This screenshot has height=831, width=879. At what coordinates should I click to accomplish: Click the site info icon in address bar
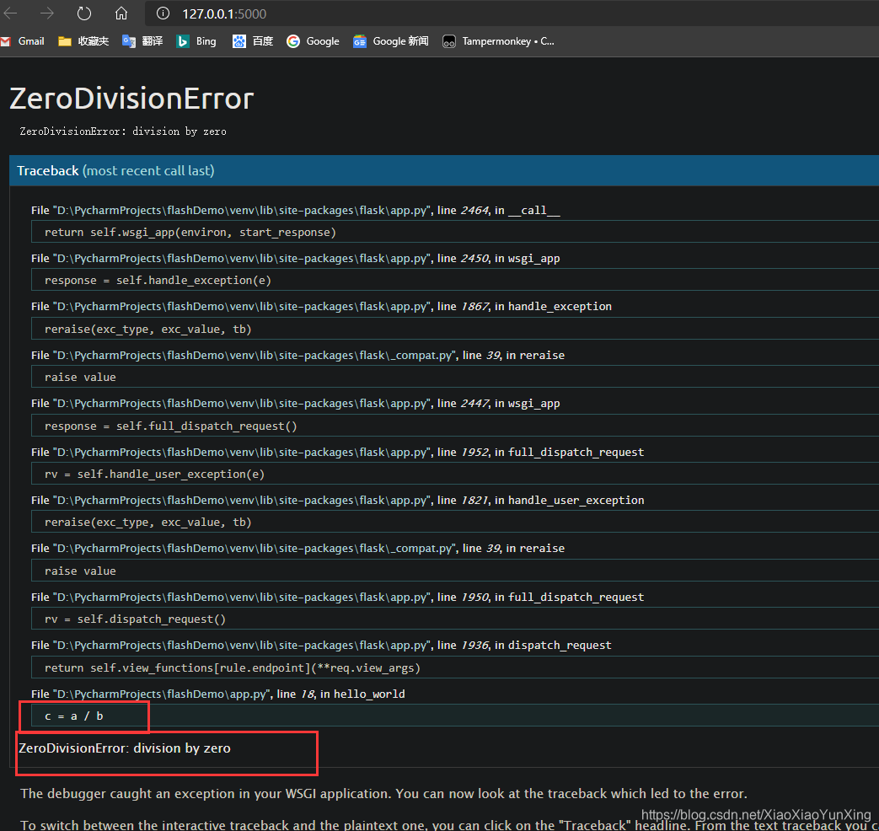(x=163, y=13)
